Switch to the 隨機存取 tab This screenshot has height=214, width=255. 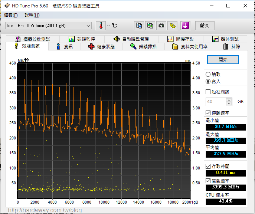(x=180, y=39)
